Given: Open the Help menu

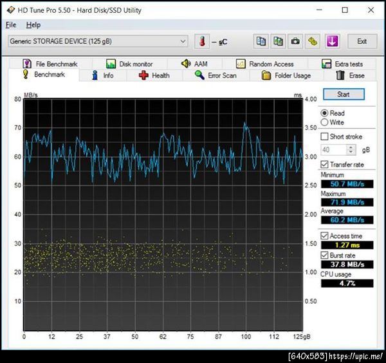Looking at the screenshot, I should [33, 25].
